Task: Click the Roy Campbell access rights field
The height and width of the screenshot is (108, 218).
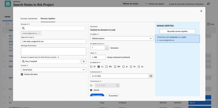Action: [51, 61]
